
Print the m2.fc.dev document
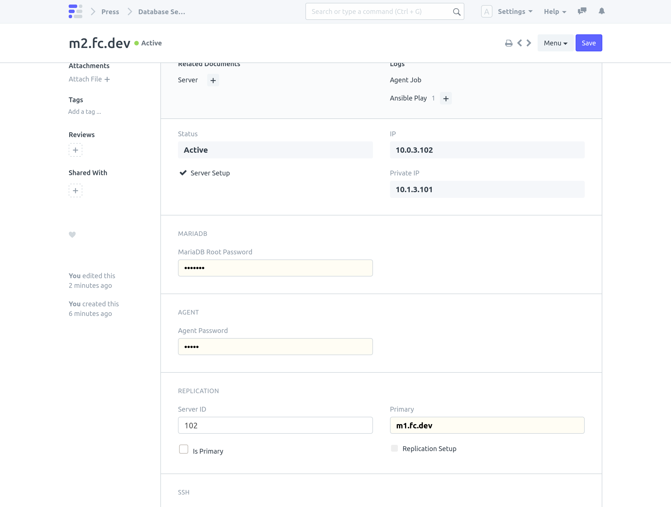(509, 43)
